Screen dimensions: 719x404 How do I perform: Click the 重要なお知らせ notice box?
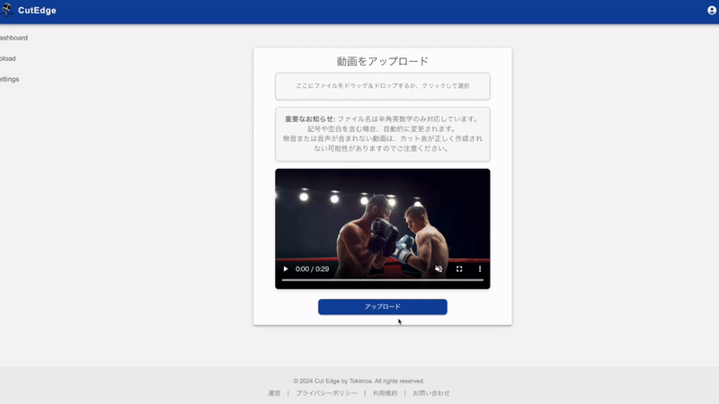tap(382, 134)
